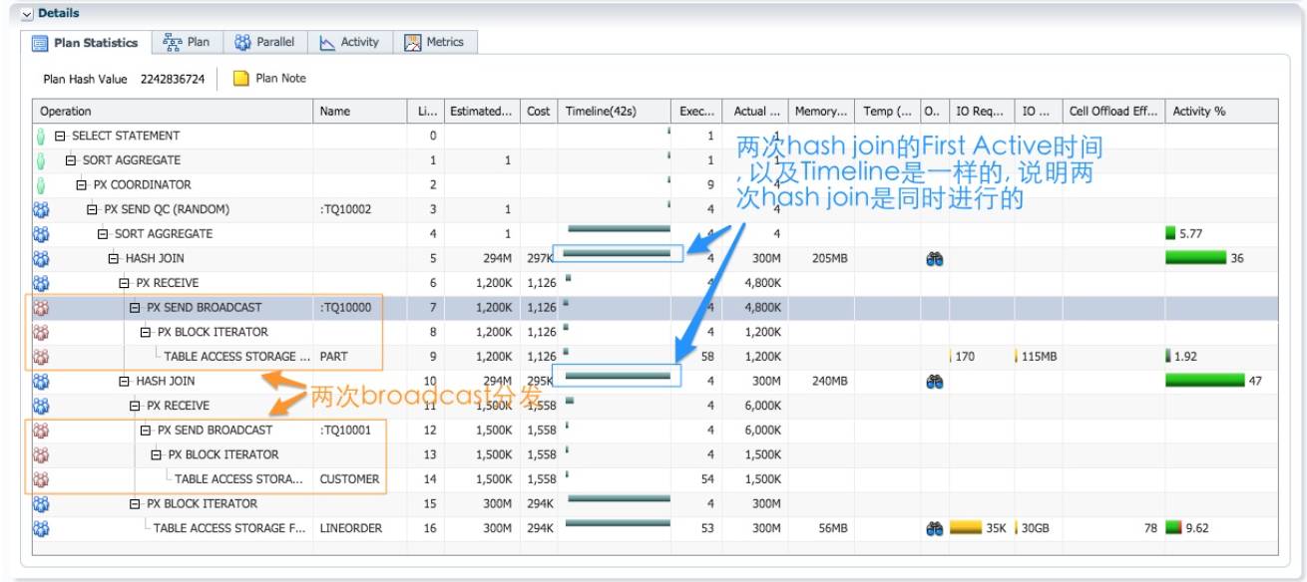Collapse the PX SEND QC (RANDOM) node
The image size is (1307, 582).
pos(93,209)
